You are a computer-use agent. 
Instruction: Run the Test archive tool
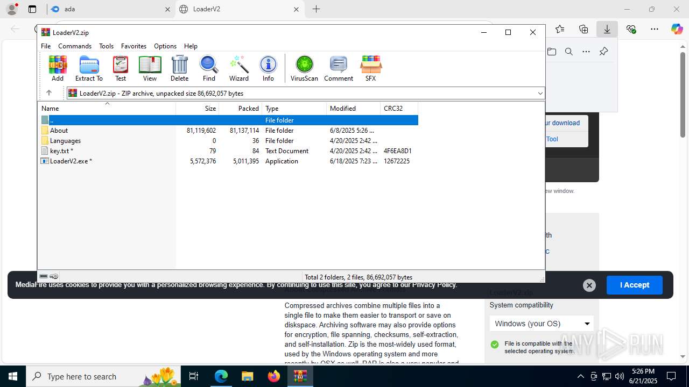click(x=121, y=68)
